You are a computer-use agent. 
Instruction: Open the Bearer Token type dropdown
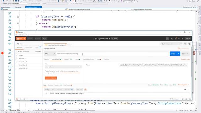tap(63, 67)
